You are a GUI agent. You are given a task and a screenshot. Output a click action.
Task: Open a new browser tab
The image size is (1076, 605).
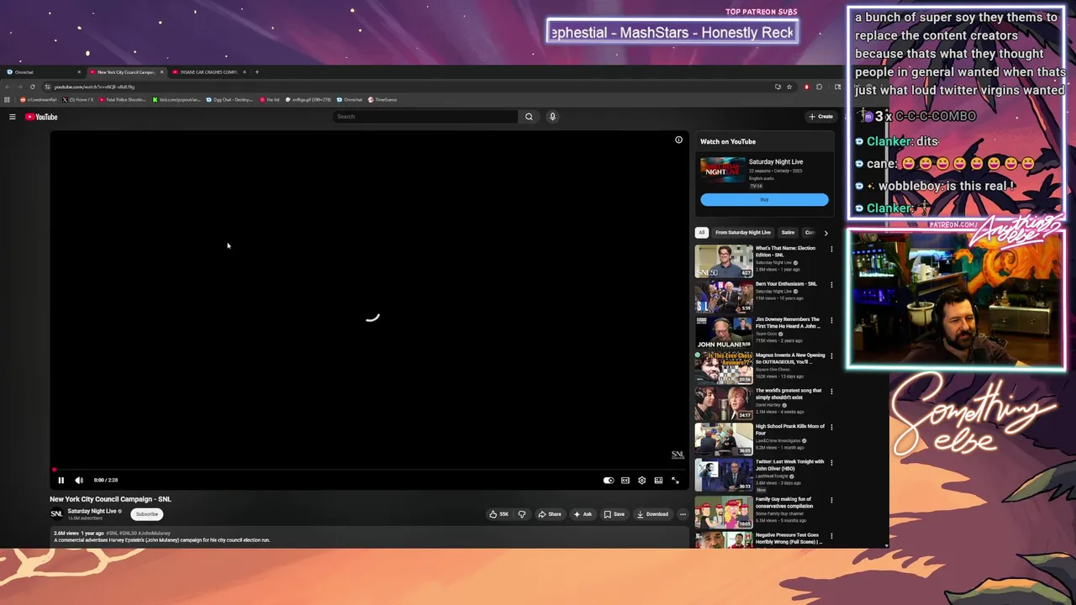256,72
